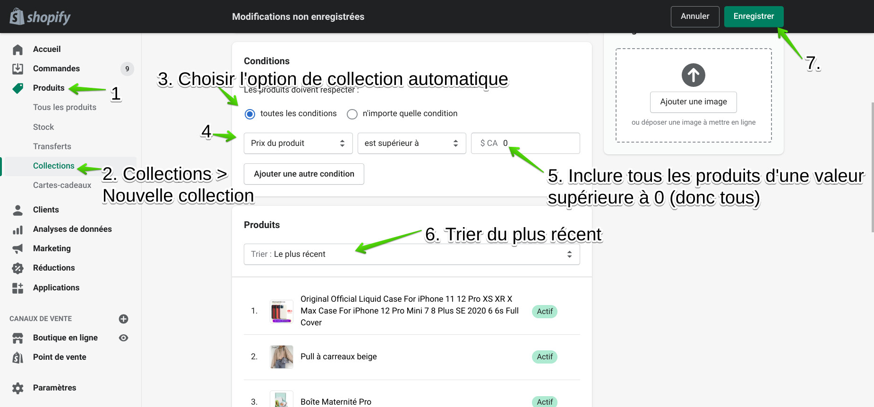Go to Accueil in sidebar
Viewport: 874px width, 407px height.
pyautogui.click(x=47, y=49)
